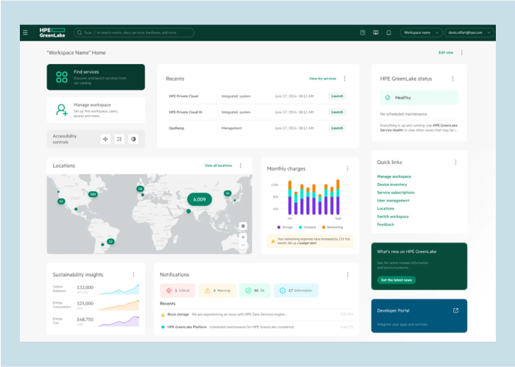The image size is (515, 367).
Task: Filter notifications by 1 Critical
Action: click(x=178, y=291)
